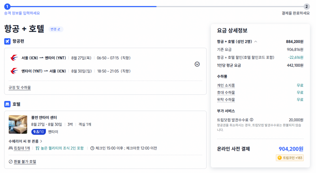Open 환불 불가 호텔 policy link
Viewport: 316px width, 173px height.
[25, 162]
